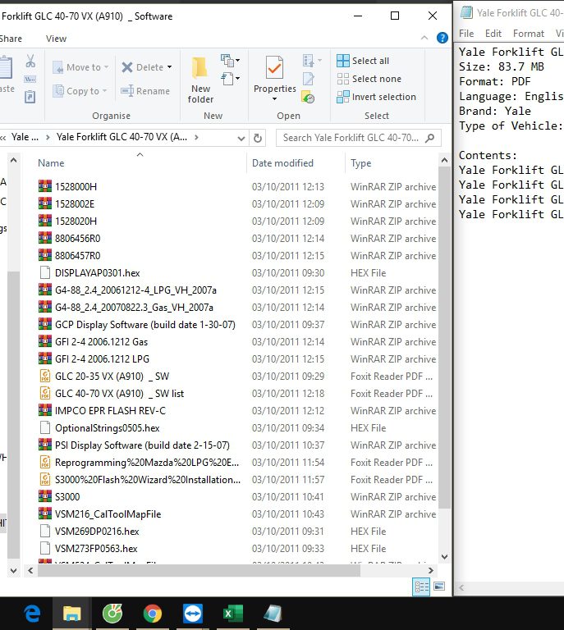The image size is (564, 630).
Task: Click the Edit icon in Open group
Action: click(309, 79)
